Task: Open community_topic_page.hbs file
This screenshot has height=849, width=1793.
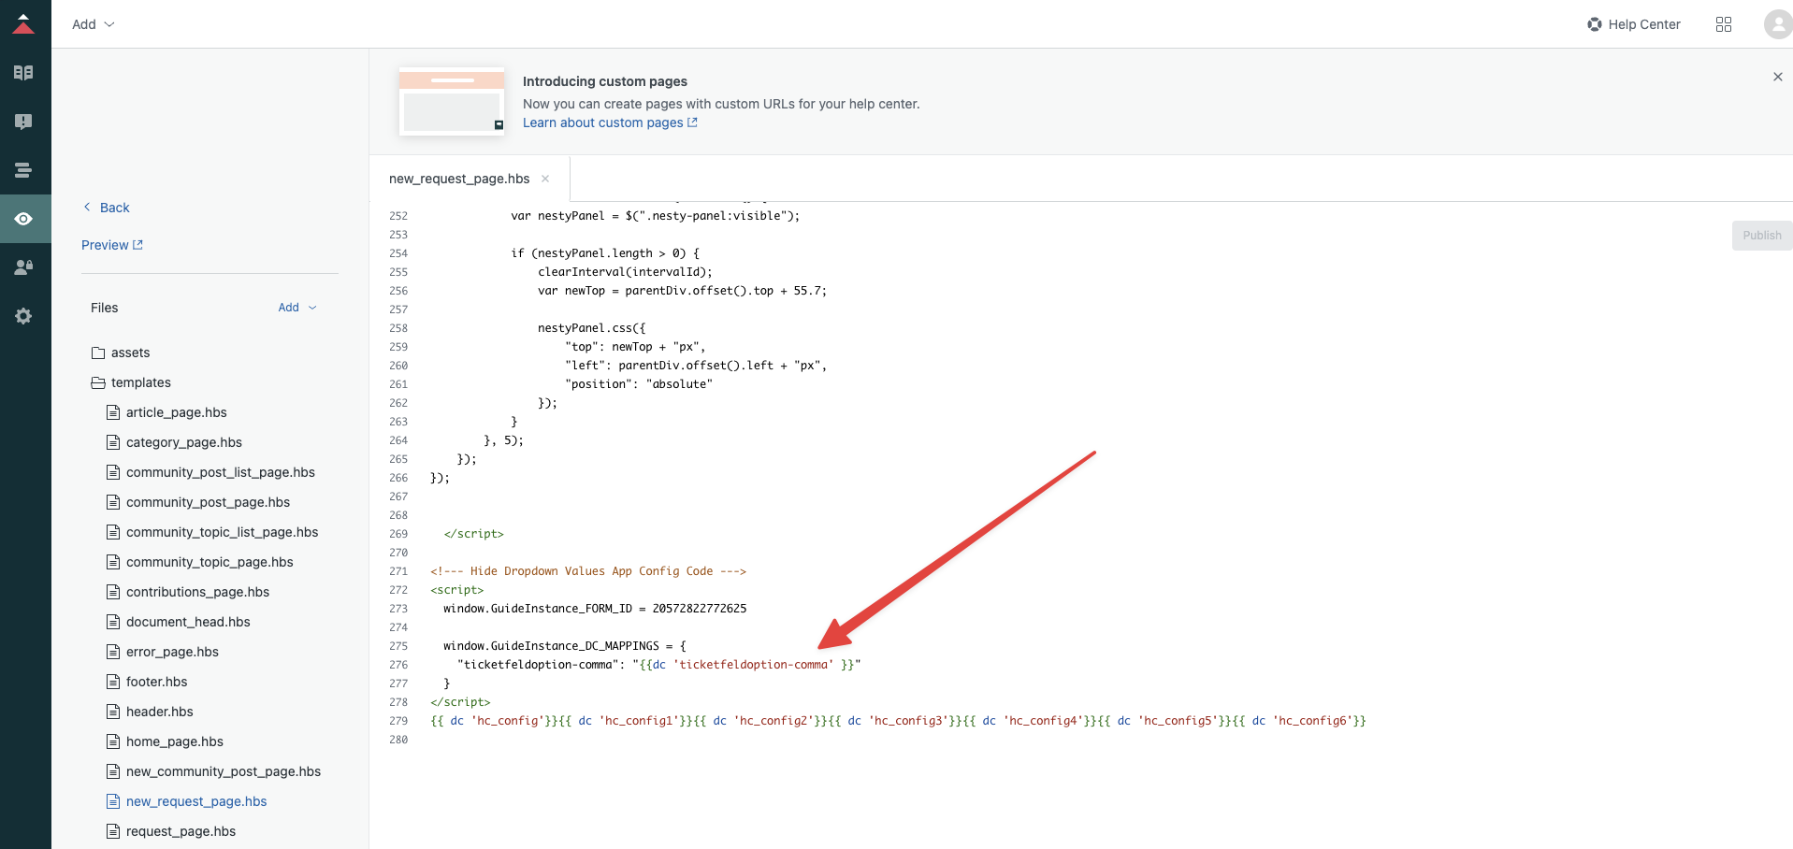Action: pyautogui.click(x=200, y=562)
